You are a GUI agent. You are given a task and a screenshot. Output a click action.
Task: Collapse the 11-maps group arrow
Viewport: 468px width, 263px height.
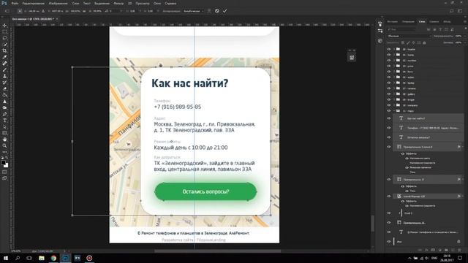pos(394,111)
